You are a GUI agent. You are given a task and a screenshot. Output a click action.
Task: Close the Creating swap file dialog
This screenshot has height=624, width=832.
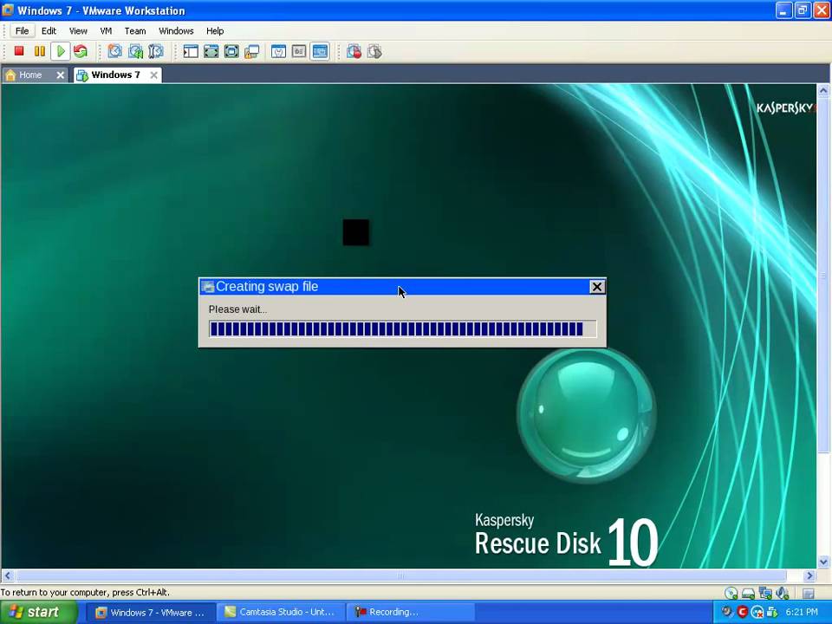point(597,287)
